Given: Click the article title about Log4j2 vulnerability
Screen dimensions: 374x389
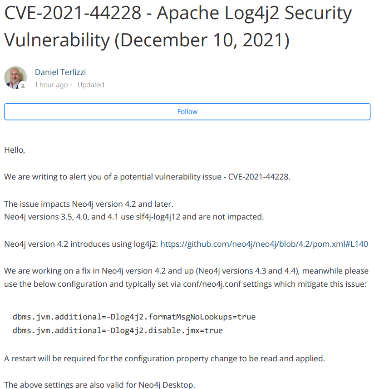Looking at the screenshot, I should 178,26.
